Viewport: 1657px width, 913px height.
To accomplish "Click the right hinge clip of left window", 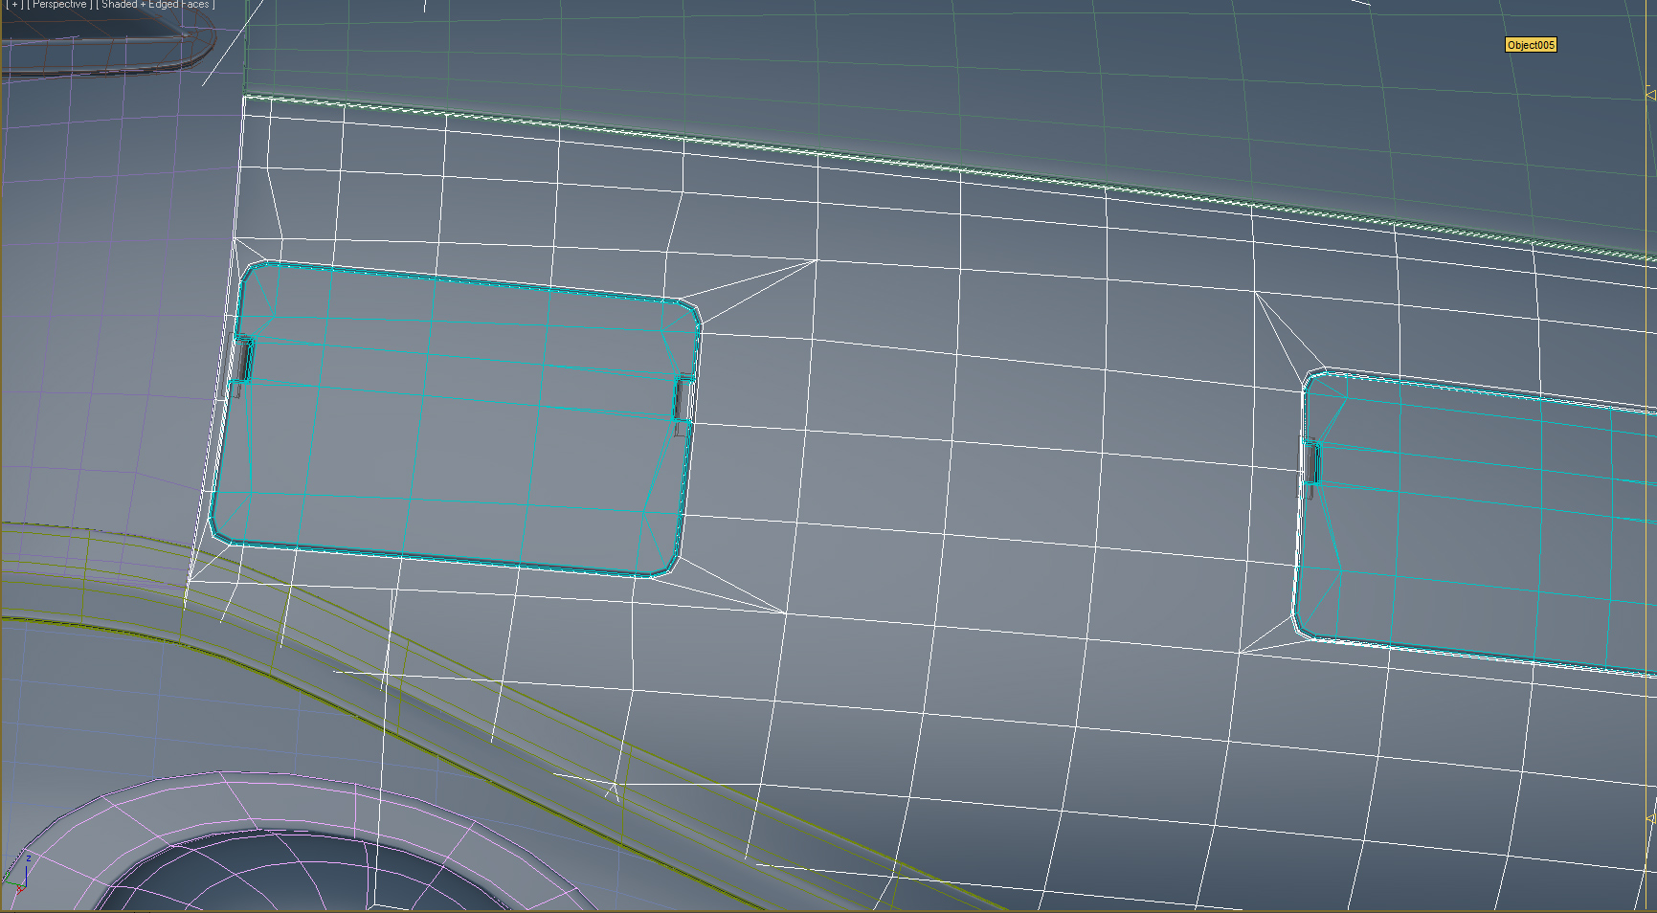I will (683, 399).
